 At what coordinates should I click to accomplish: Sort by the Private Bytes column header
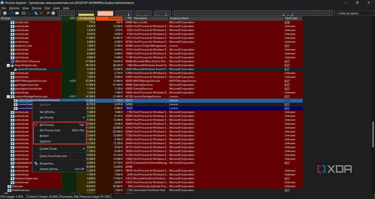[x=86, y=18]
